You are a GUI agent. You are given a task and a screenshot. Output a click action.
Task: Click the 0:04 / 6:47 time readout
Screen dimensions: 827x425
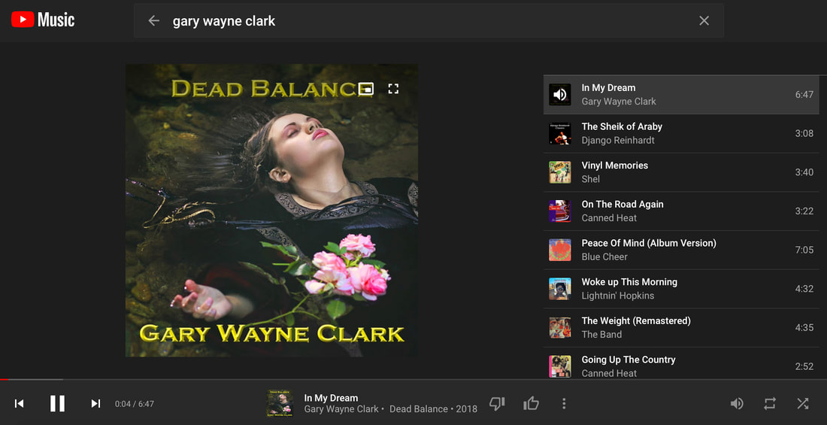pyautogui.click(x=135, y=404)
